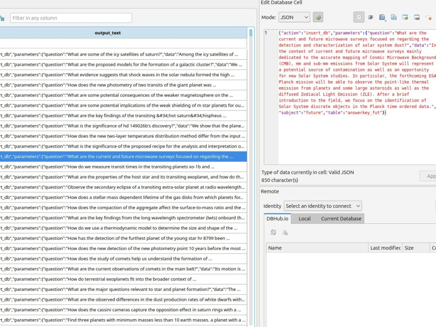Select row about young star hr 8799

(x=123, y=239)
